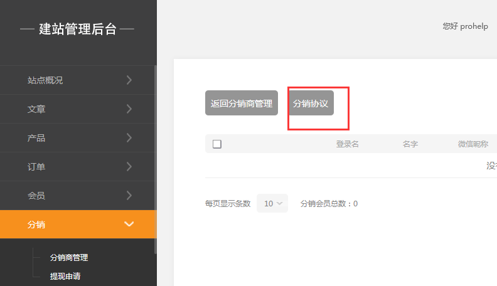
Task: Click the 您好 prohelp user greeting
Action: pyautogui.click(x=465, y=26)
